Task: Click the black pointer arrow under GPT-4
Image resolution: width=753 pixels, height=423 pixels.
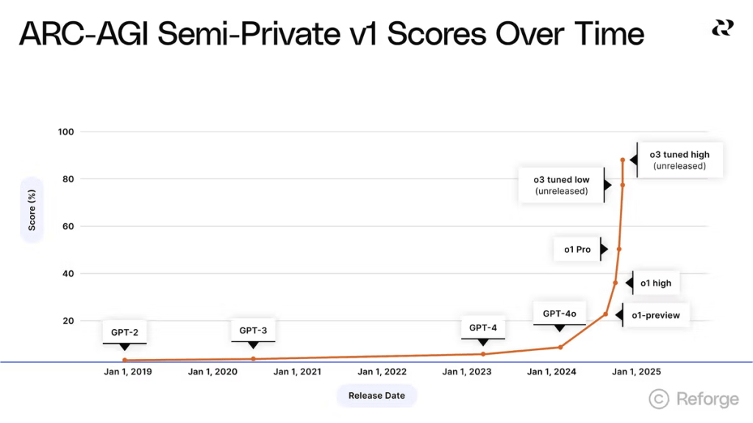Action: coord(483,342)
